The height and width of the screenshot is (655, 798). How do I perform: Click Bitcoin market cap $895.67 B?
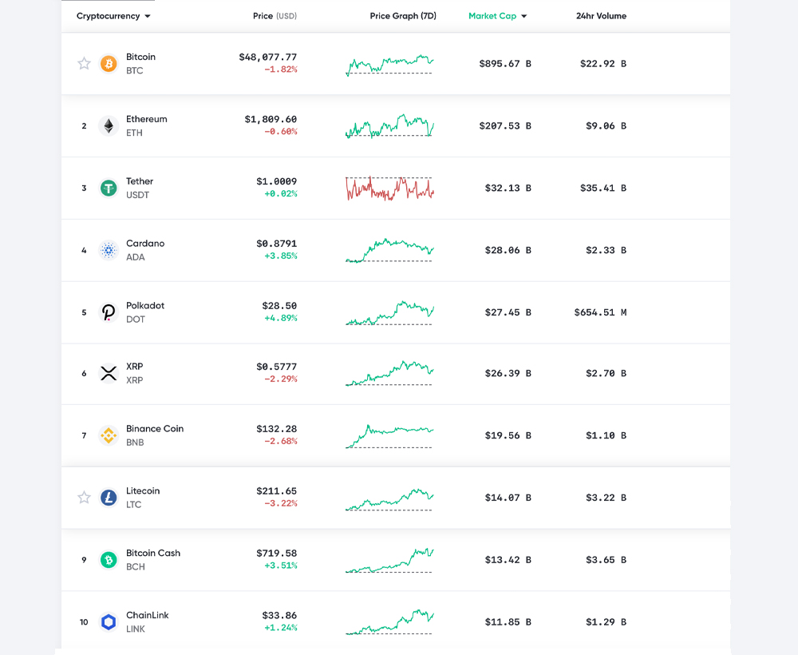[x=505, y=64]
